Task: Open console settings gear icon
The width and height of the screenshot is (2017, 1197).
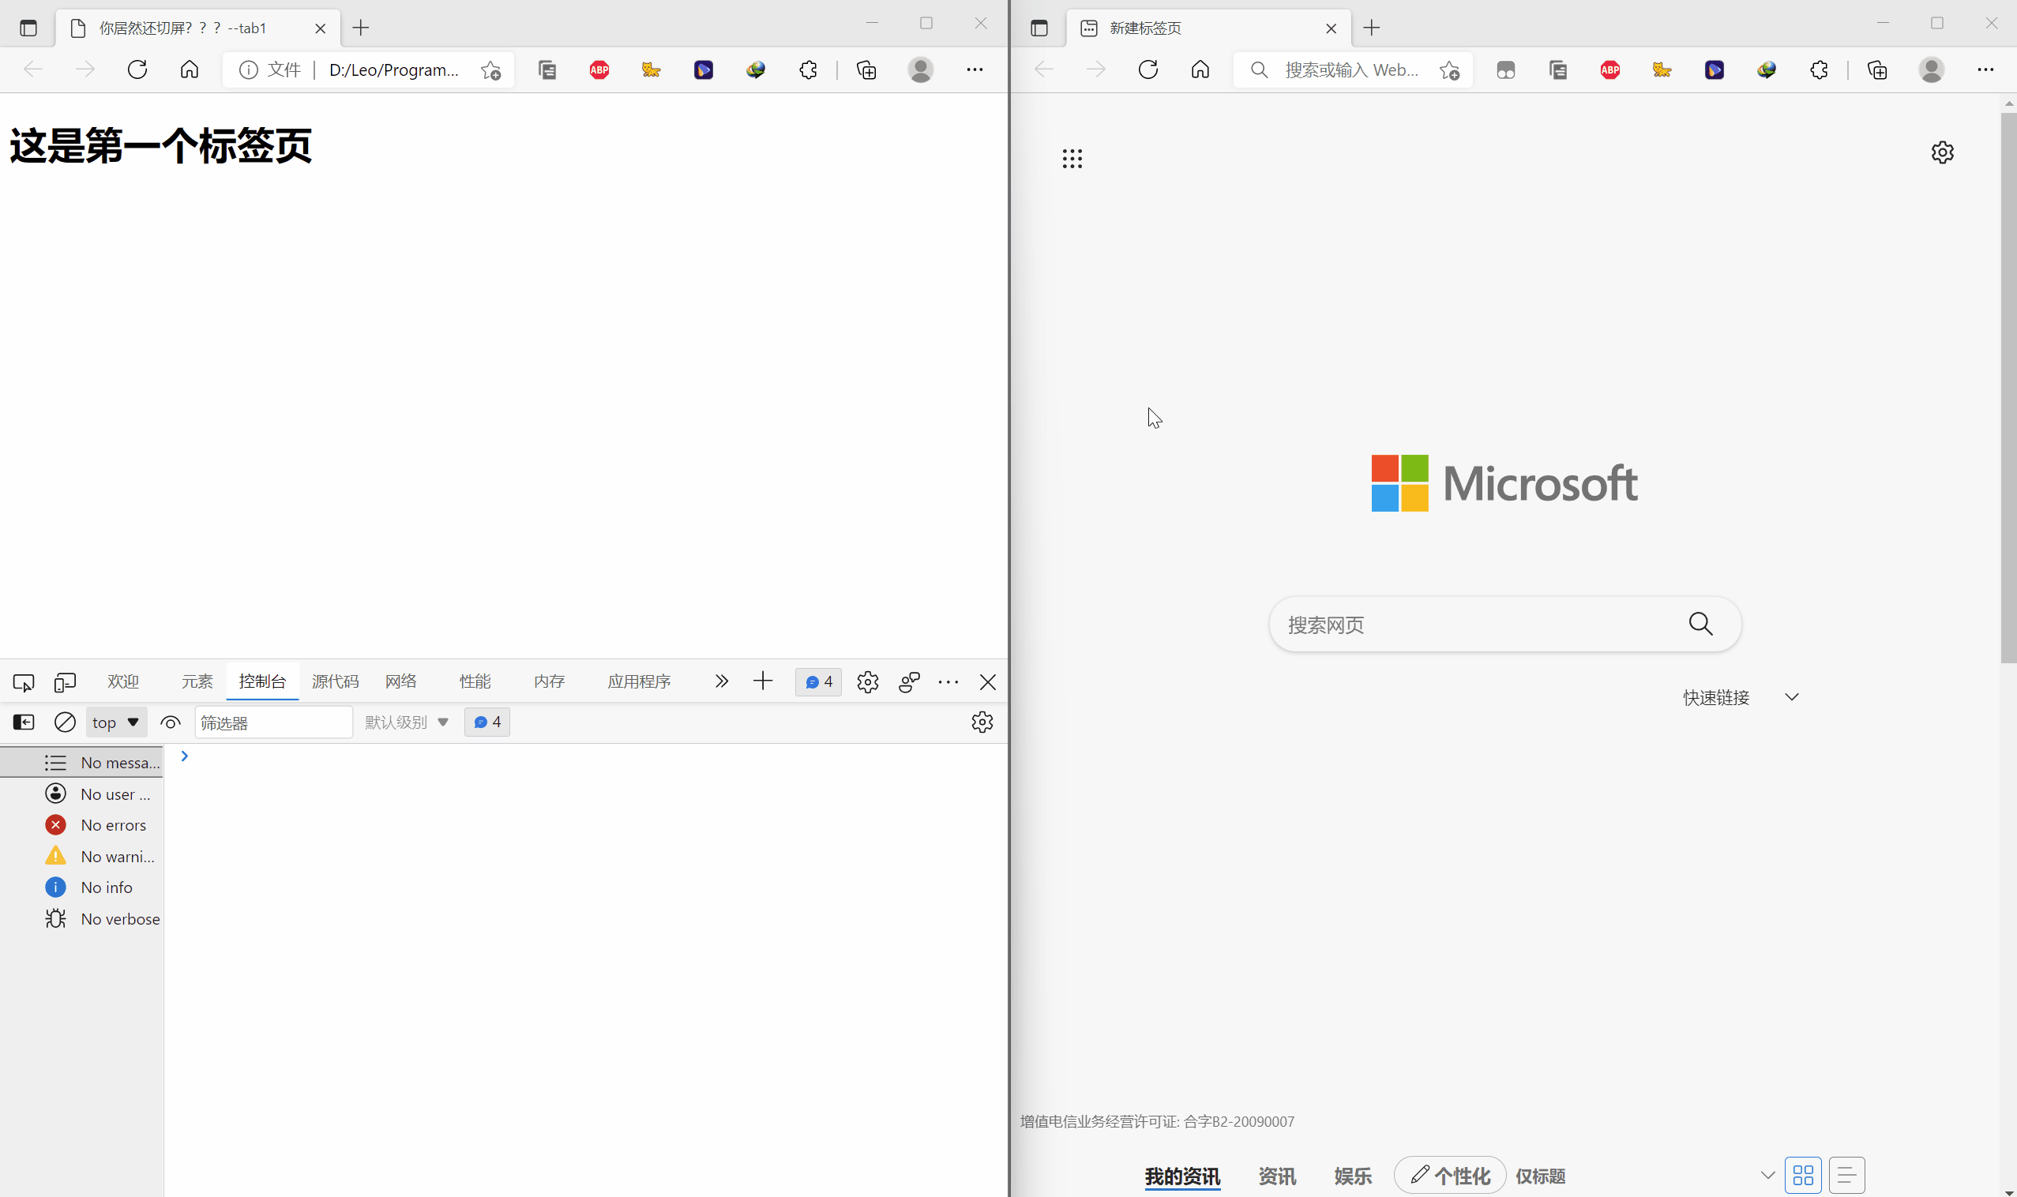Action: (982, 722)
